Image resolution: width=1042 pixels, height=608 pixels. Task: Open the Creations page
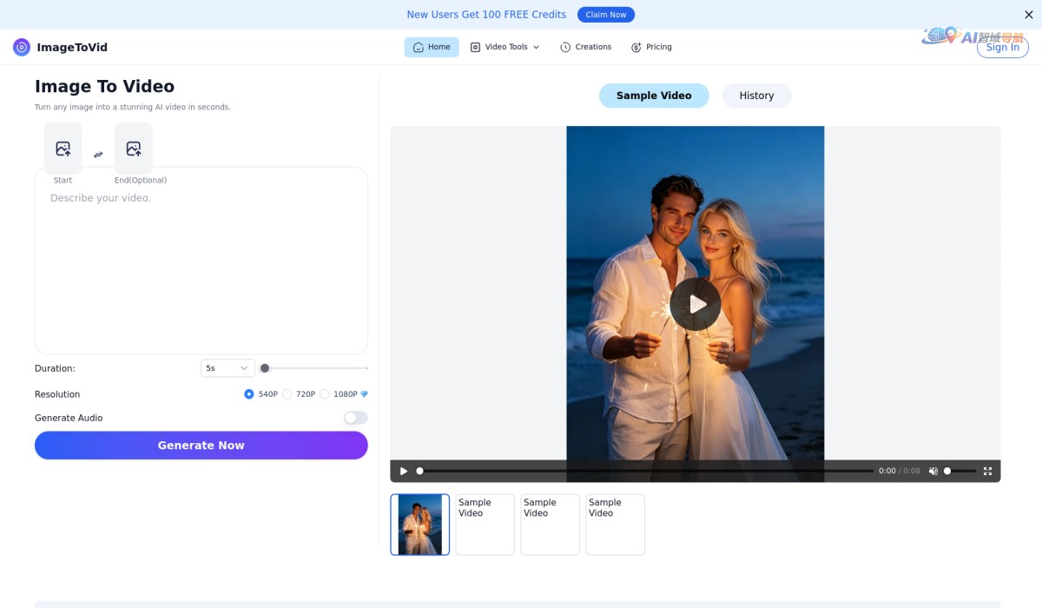(x=585, y=47)
